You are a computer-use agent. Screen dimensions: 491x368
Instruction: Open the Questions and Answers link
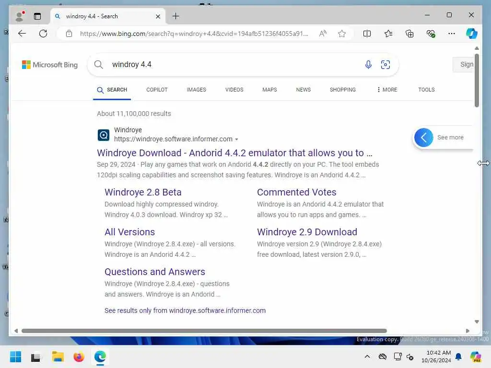pyautogui.click(x=155, y=272)
